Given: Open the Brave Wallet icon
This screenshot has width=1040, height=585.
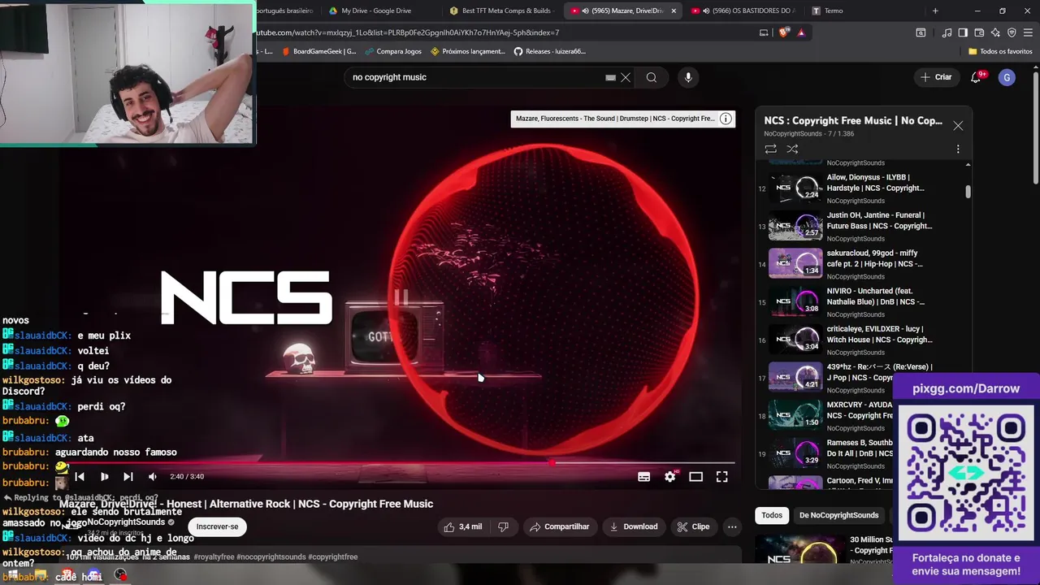Looking at the screenshot, I should click(x=979, y=32).
